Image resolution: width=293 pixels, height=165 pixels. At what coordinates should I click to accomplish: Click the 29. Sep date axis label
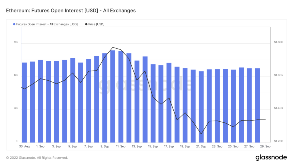click(x=265, y=147)
